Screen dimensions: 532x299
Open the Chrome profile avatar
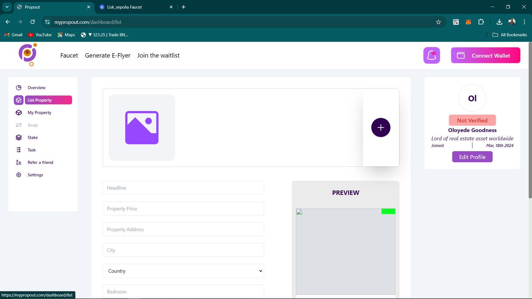coord(512,22)
